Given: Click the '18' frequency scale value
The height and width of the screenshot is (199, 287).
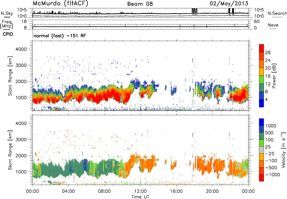Looking at the screenshot, I should click(x=24, y=22).
